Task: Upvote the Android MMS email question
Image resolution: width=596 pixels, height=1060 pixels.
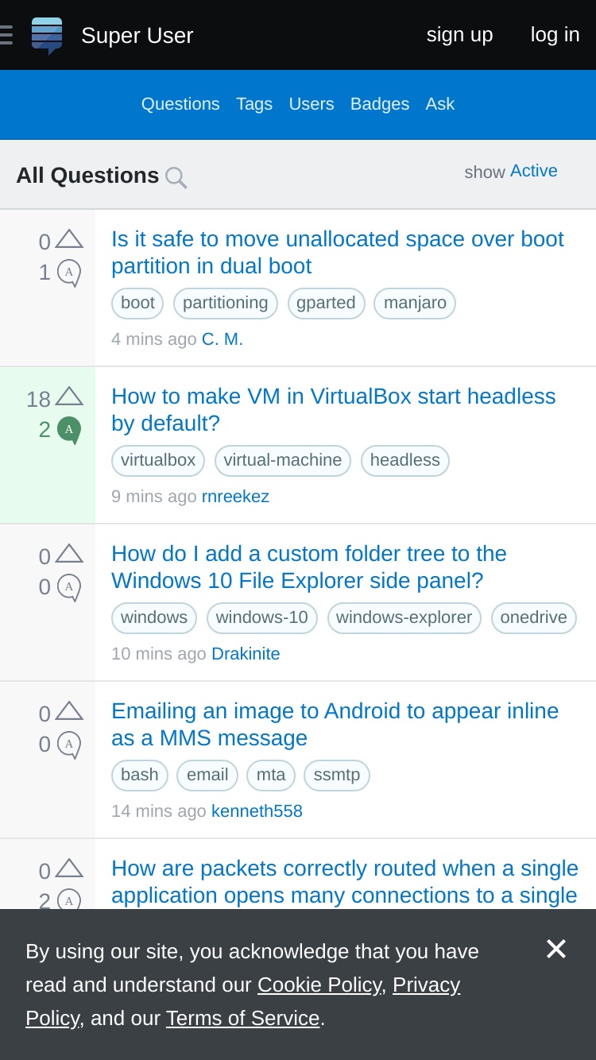Action: 69,711
